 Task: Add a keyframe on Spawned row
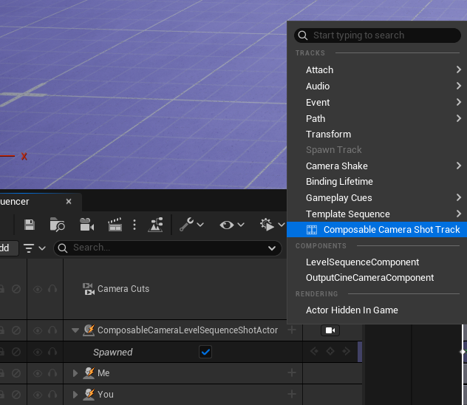click(x=330, y=351)
